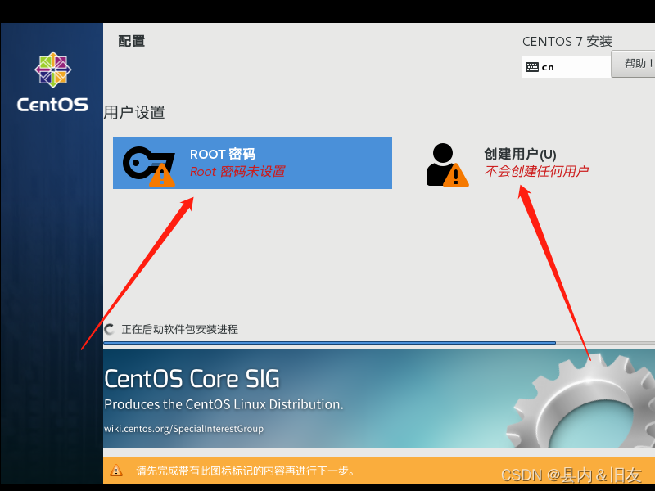Click the 配置 header text
This screenshot has width=655, height=491.
click(x=131, y=40)
